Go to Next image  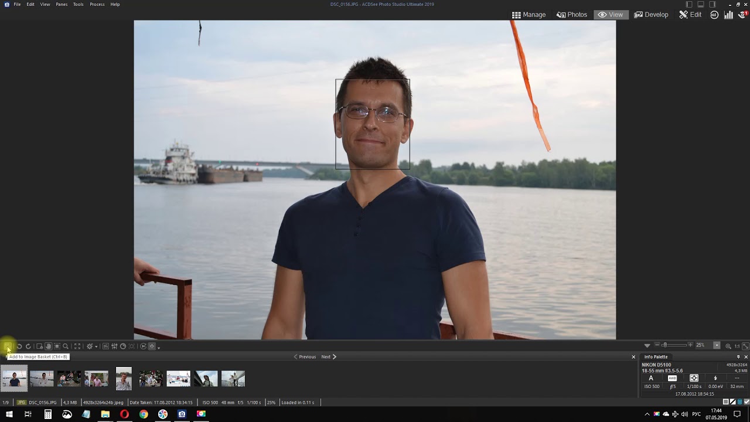coord(329,356)
